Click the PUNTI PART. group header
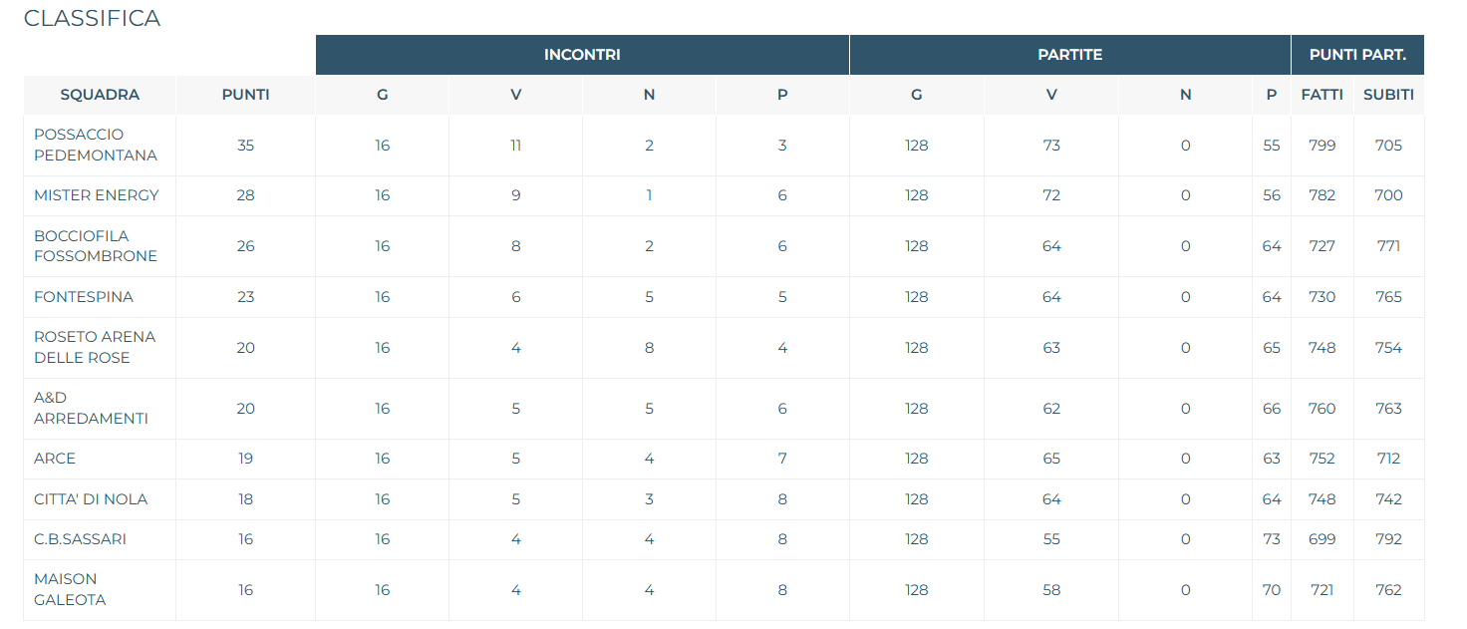Image resolution: width=1467 pixels, height=629 pixels. tap(1357, 55)
